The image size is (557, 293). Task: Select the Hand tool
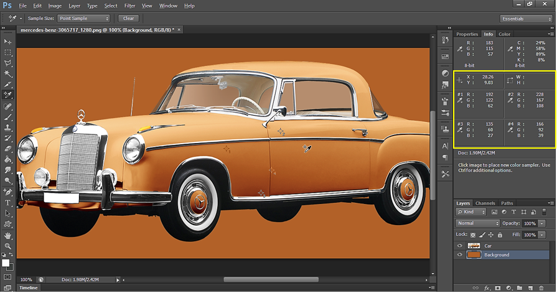[x=7, y=236]
